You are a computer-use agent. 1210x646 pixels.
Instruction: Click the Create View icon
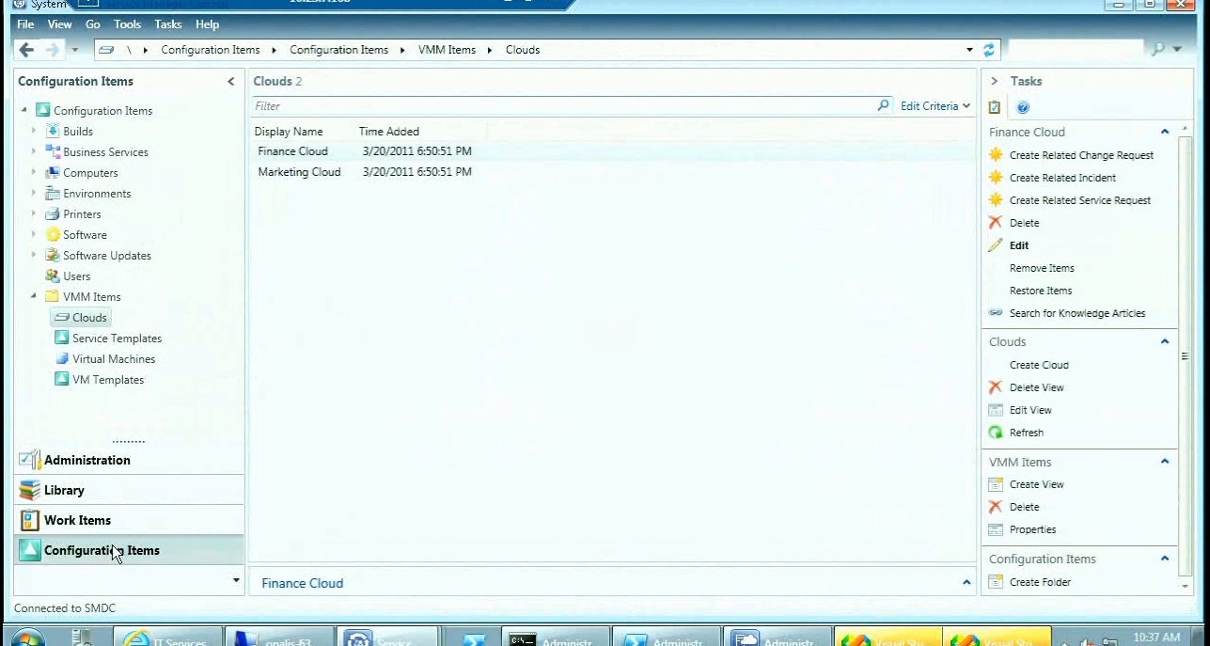(996, 484)
